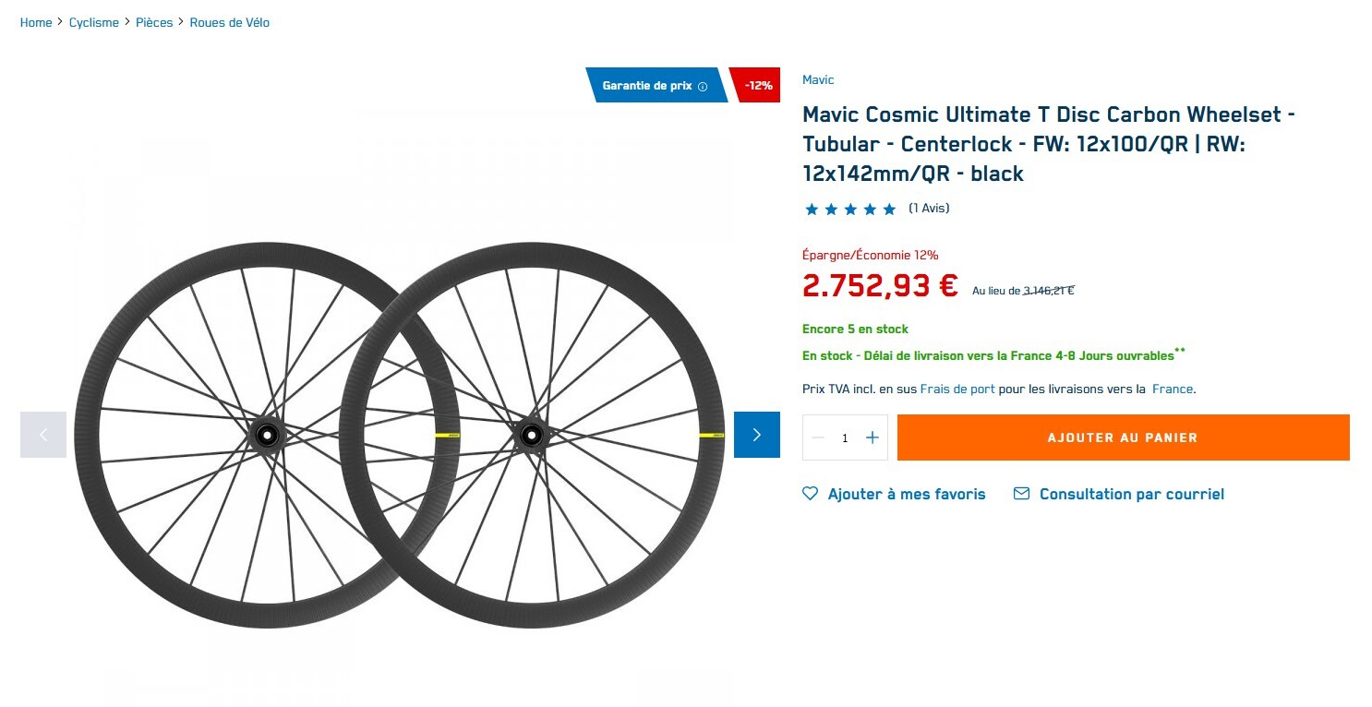Change delivery country via France link
The width and height of the screenshot is (1372, 707).
coord(1173,389)
